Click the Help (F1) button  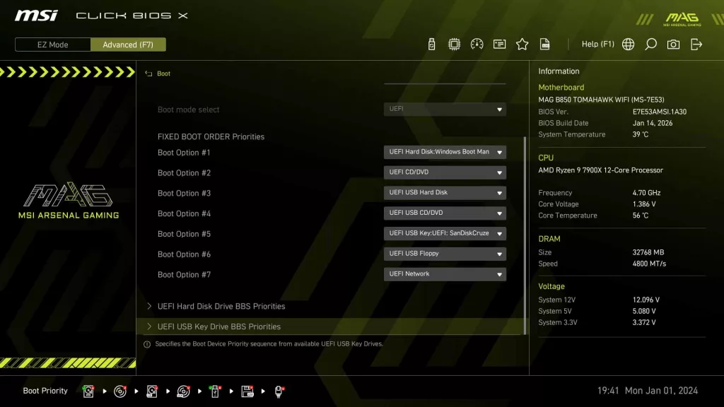tap(597, 44)
